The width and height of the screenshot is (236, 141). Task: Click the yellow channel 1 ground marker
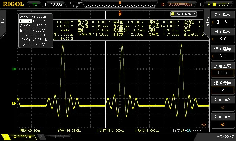[x=14, y=103]
